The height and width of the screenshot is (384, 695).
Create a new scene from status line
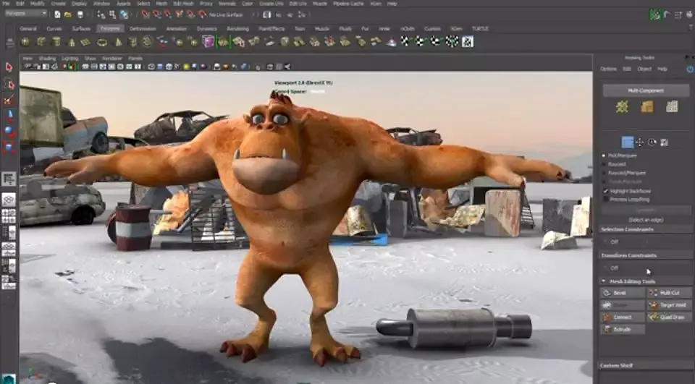pos(57,14)
